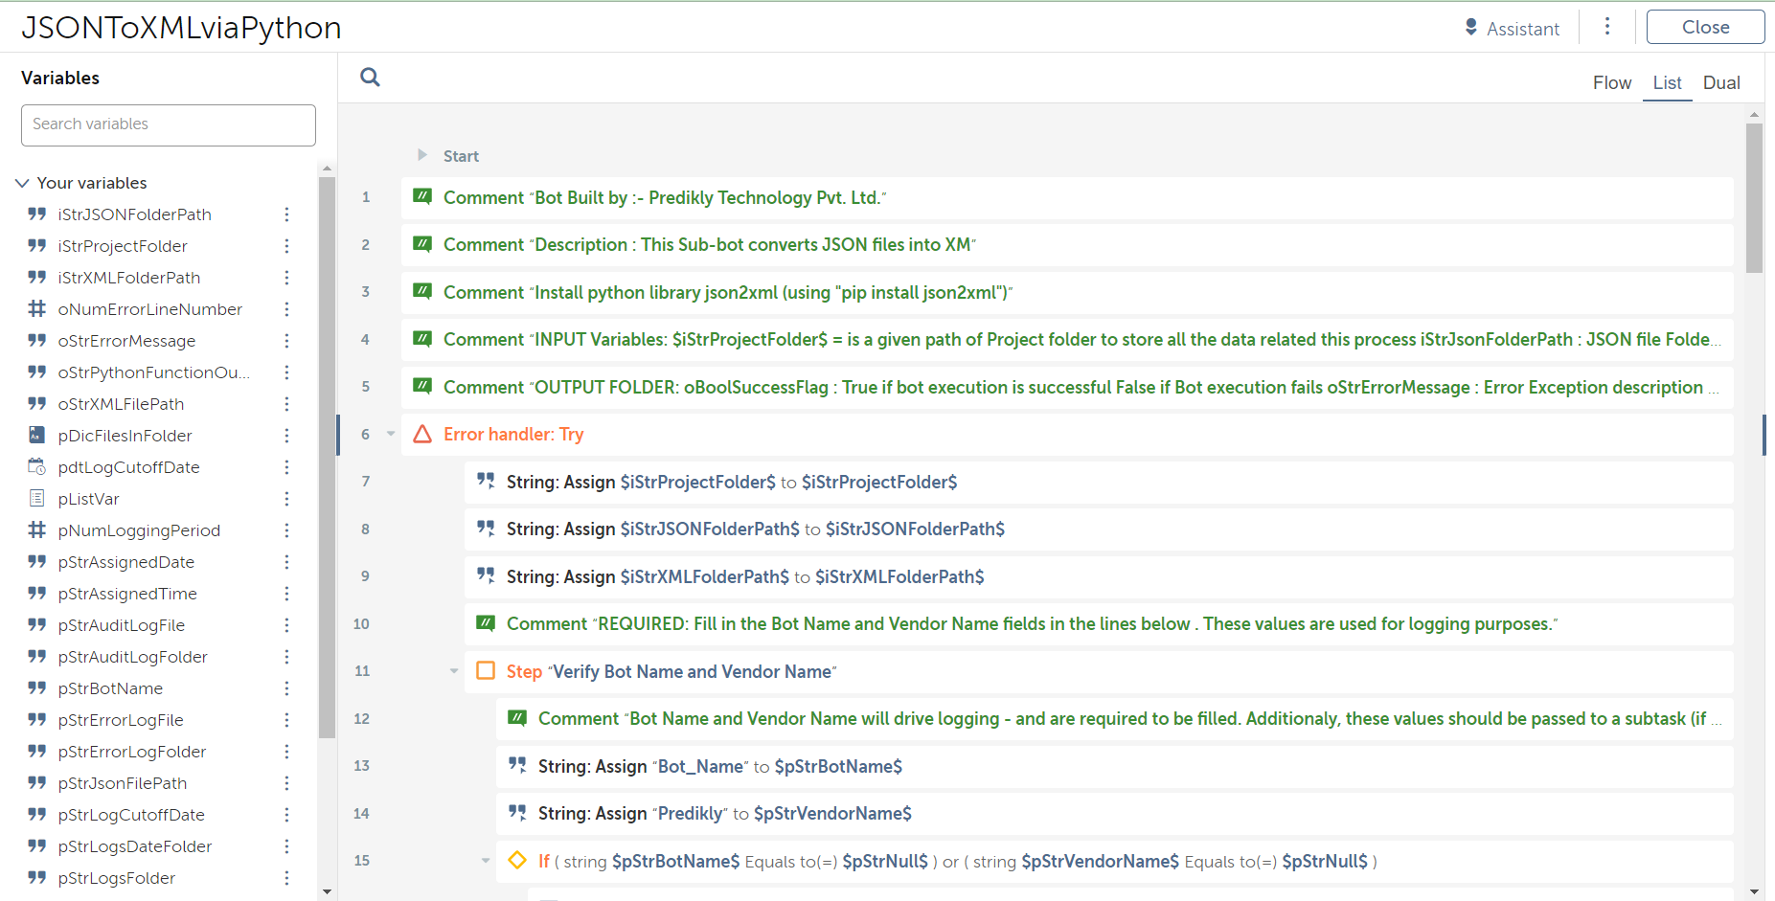The width and height of the screenshot is (1775, 901).
Task: Click the comment icon on line 1
Action: [x=422, y=197]
